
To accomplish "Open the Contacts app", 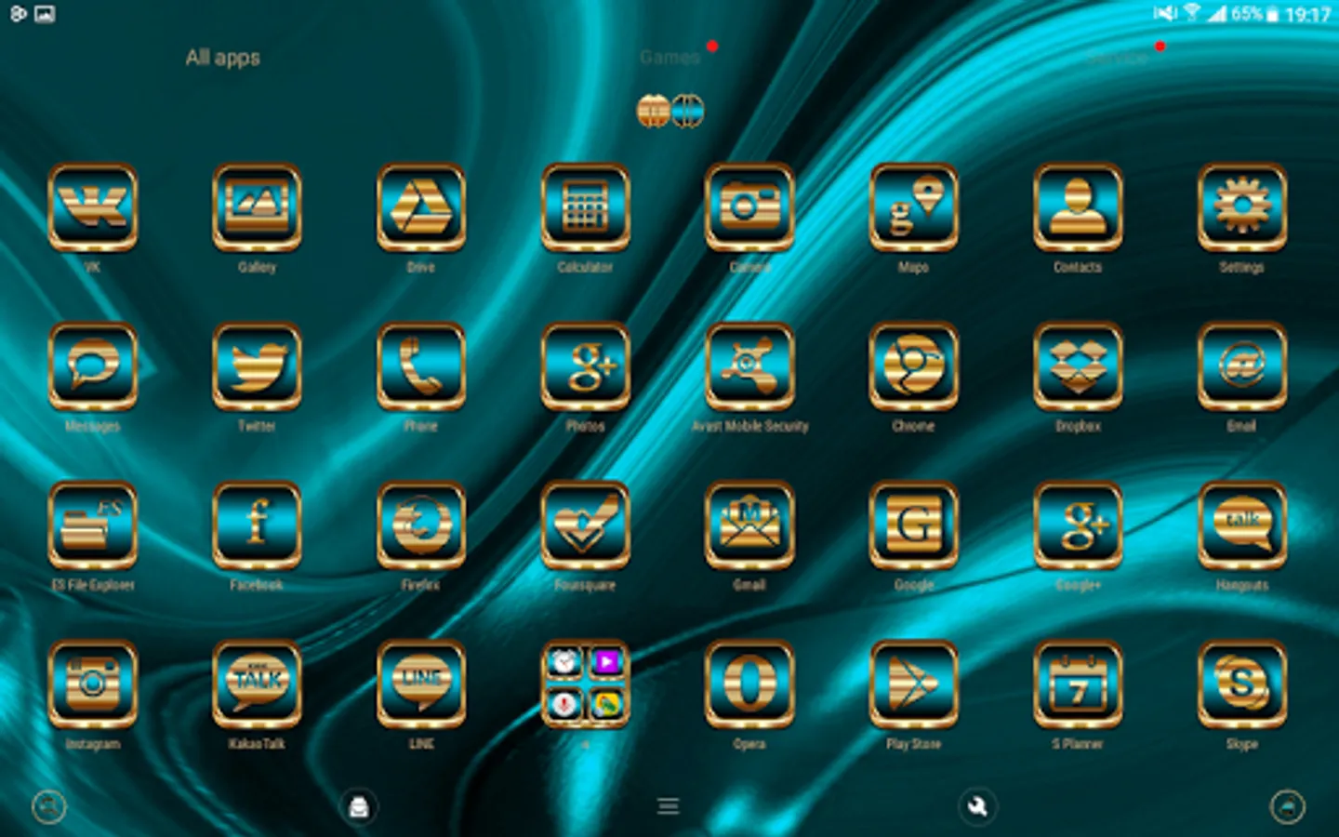I will (1078, 207).
